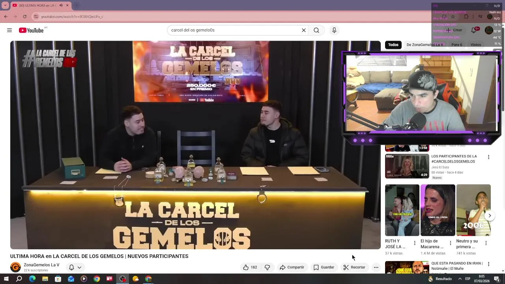Open the taskbar notification center
The height and width of the screenshot is (284, 505).
pos(497,279)
